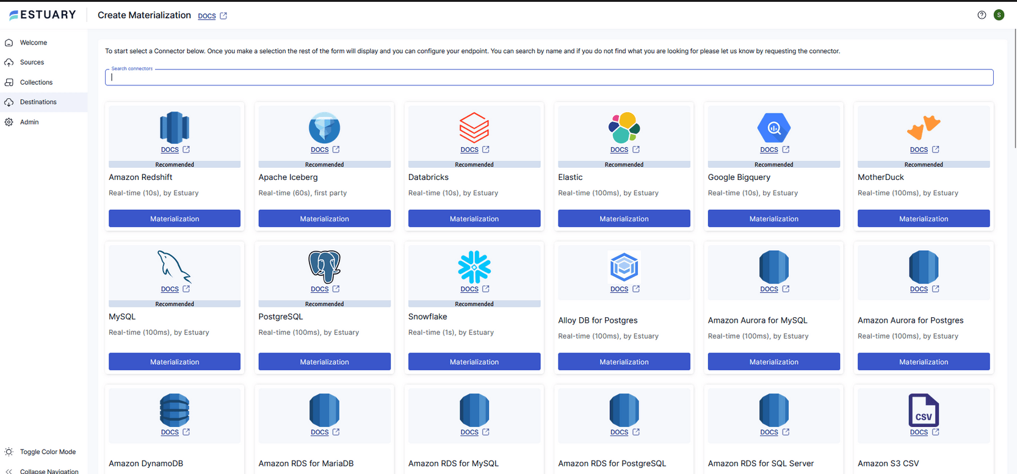Image resolution: width=1017 pixels, height=474 pixels.
Task: Click the Elastic connector logo
Action: coord(624,127)
